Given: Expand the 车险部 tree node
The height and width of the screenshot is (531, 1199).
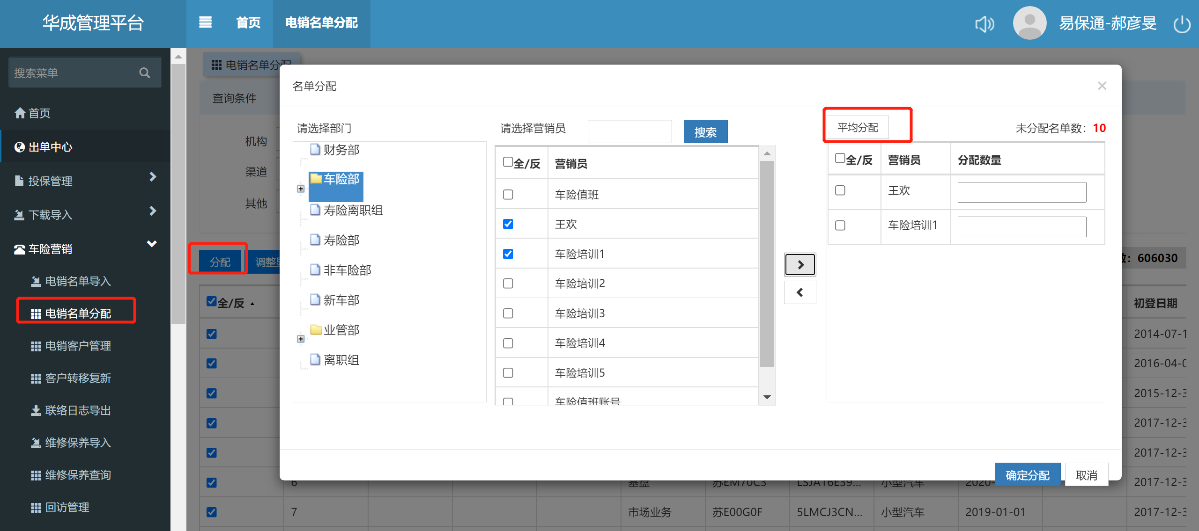Looking at the screenshot, I should 301,189.
